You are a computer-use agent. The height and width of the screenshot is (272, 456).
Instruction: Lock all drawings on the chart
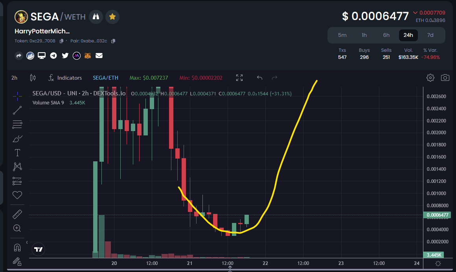pos(17,261)
